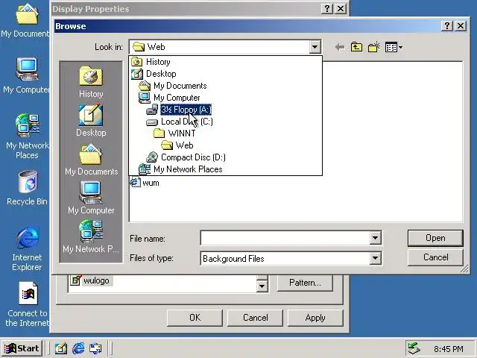Click the system tray network icon
Viewport: 477px width, 358px height.
point(414,348)
